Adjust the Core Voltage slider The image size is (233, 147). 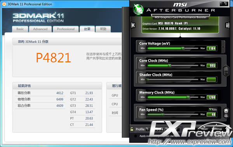(183, 48)
